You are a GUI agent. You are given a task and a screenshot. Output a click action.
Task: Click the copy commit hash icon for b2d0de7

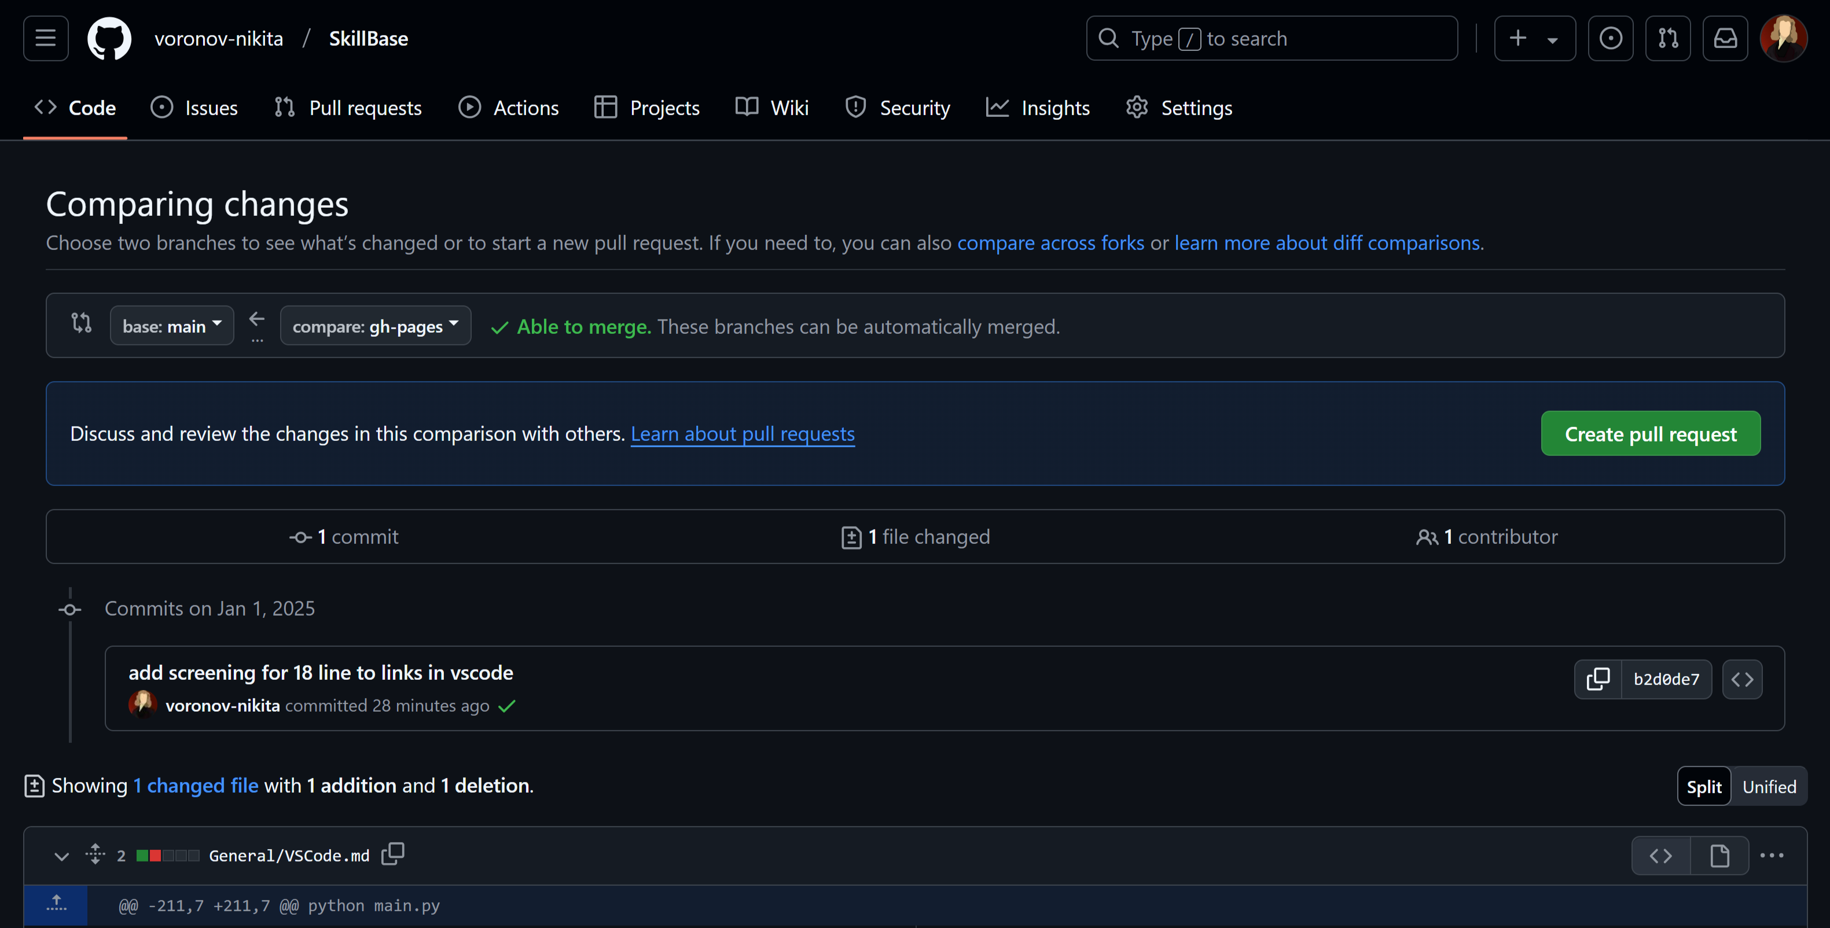point(1597,677)
